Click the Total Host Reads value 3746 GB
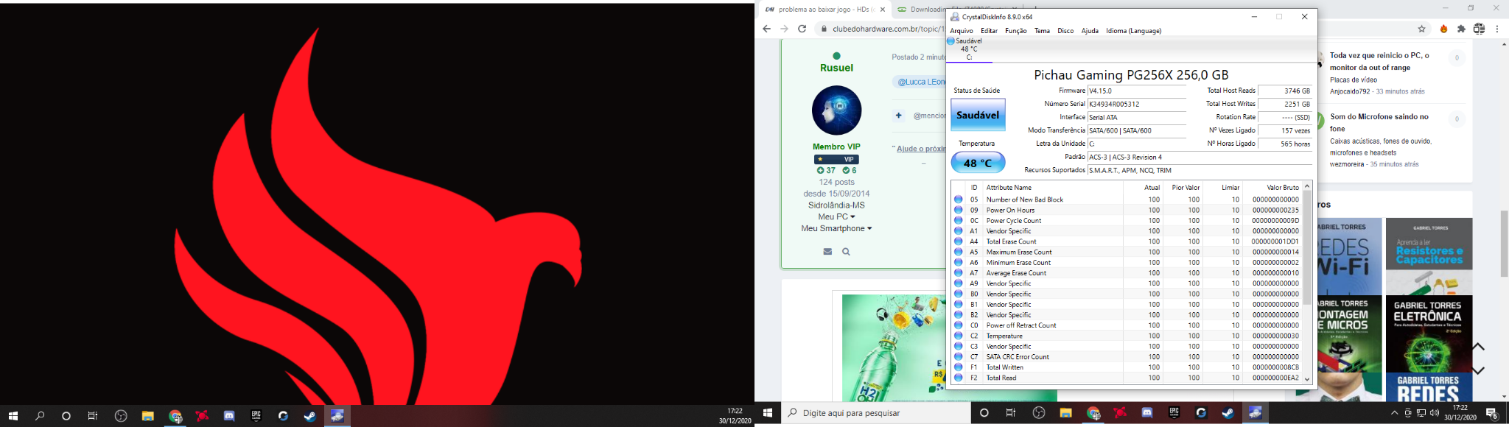 (1285, 91)
